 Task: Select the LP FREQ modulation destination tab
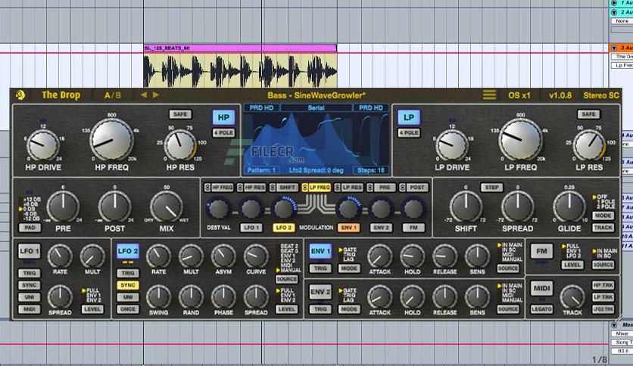(x=316, y=188)
